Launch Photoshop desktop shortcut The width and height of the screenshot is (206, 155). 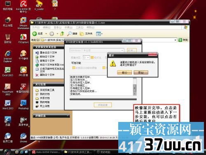(23, 105)
